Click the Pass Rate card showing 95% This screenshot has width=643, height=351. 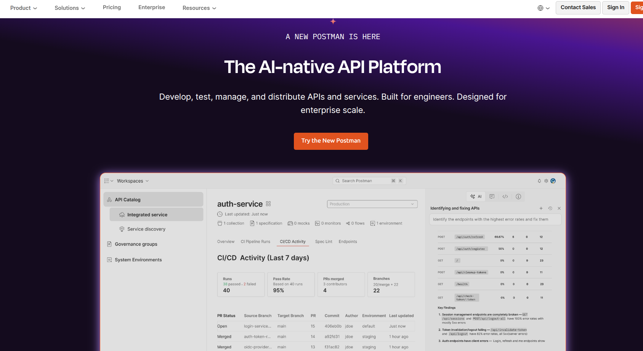(291, 284)
